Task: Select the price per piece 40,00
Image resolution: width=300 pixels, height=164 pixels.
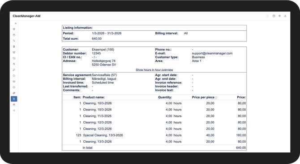Action: pyautogui.click(x=210, y=135)
